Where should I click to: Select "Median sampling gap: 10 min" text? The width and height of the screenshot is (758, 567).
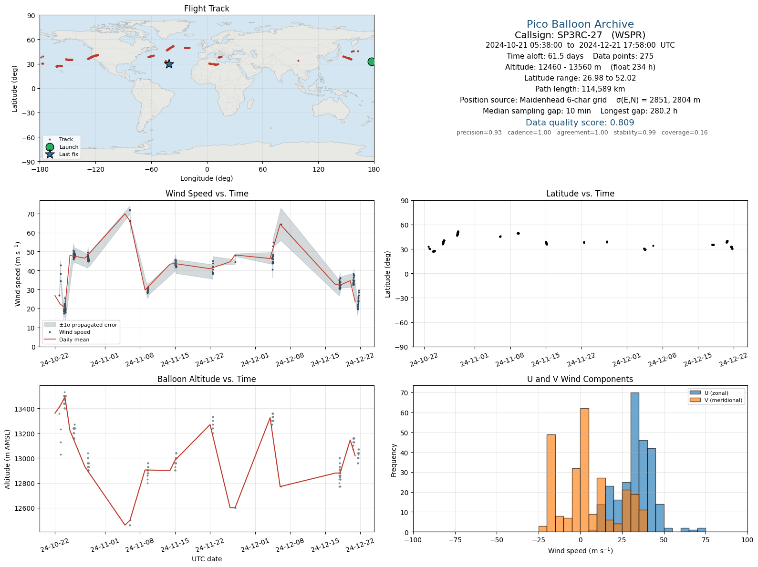click(537, 111)
